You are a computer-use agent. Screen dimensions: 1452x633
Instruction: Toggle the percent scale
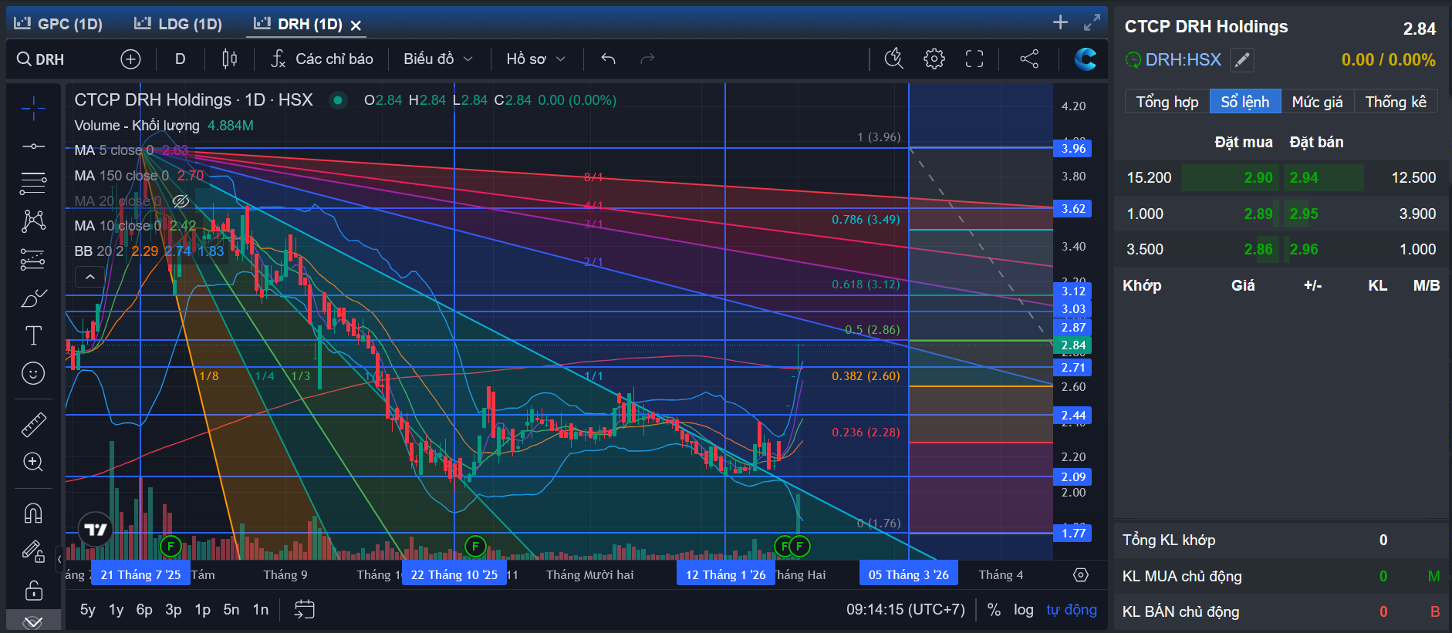(x=994, y=610)
